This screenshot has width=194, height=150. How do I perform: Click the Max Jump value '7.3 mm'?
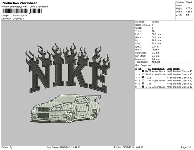156,59
